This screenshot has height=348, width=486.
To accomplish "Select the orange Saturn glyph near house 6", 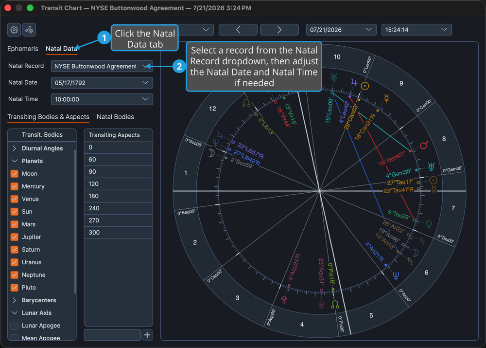I will tap(410, 261).
